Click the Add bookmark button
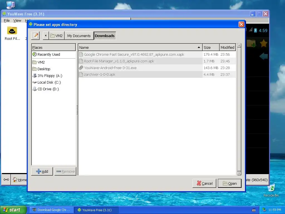The image size is (285, 214). click(42, 171)
